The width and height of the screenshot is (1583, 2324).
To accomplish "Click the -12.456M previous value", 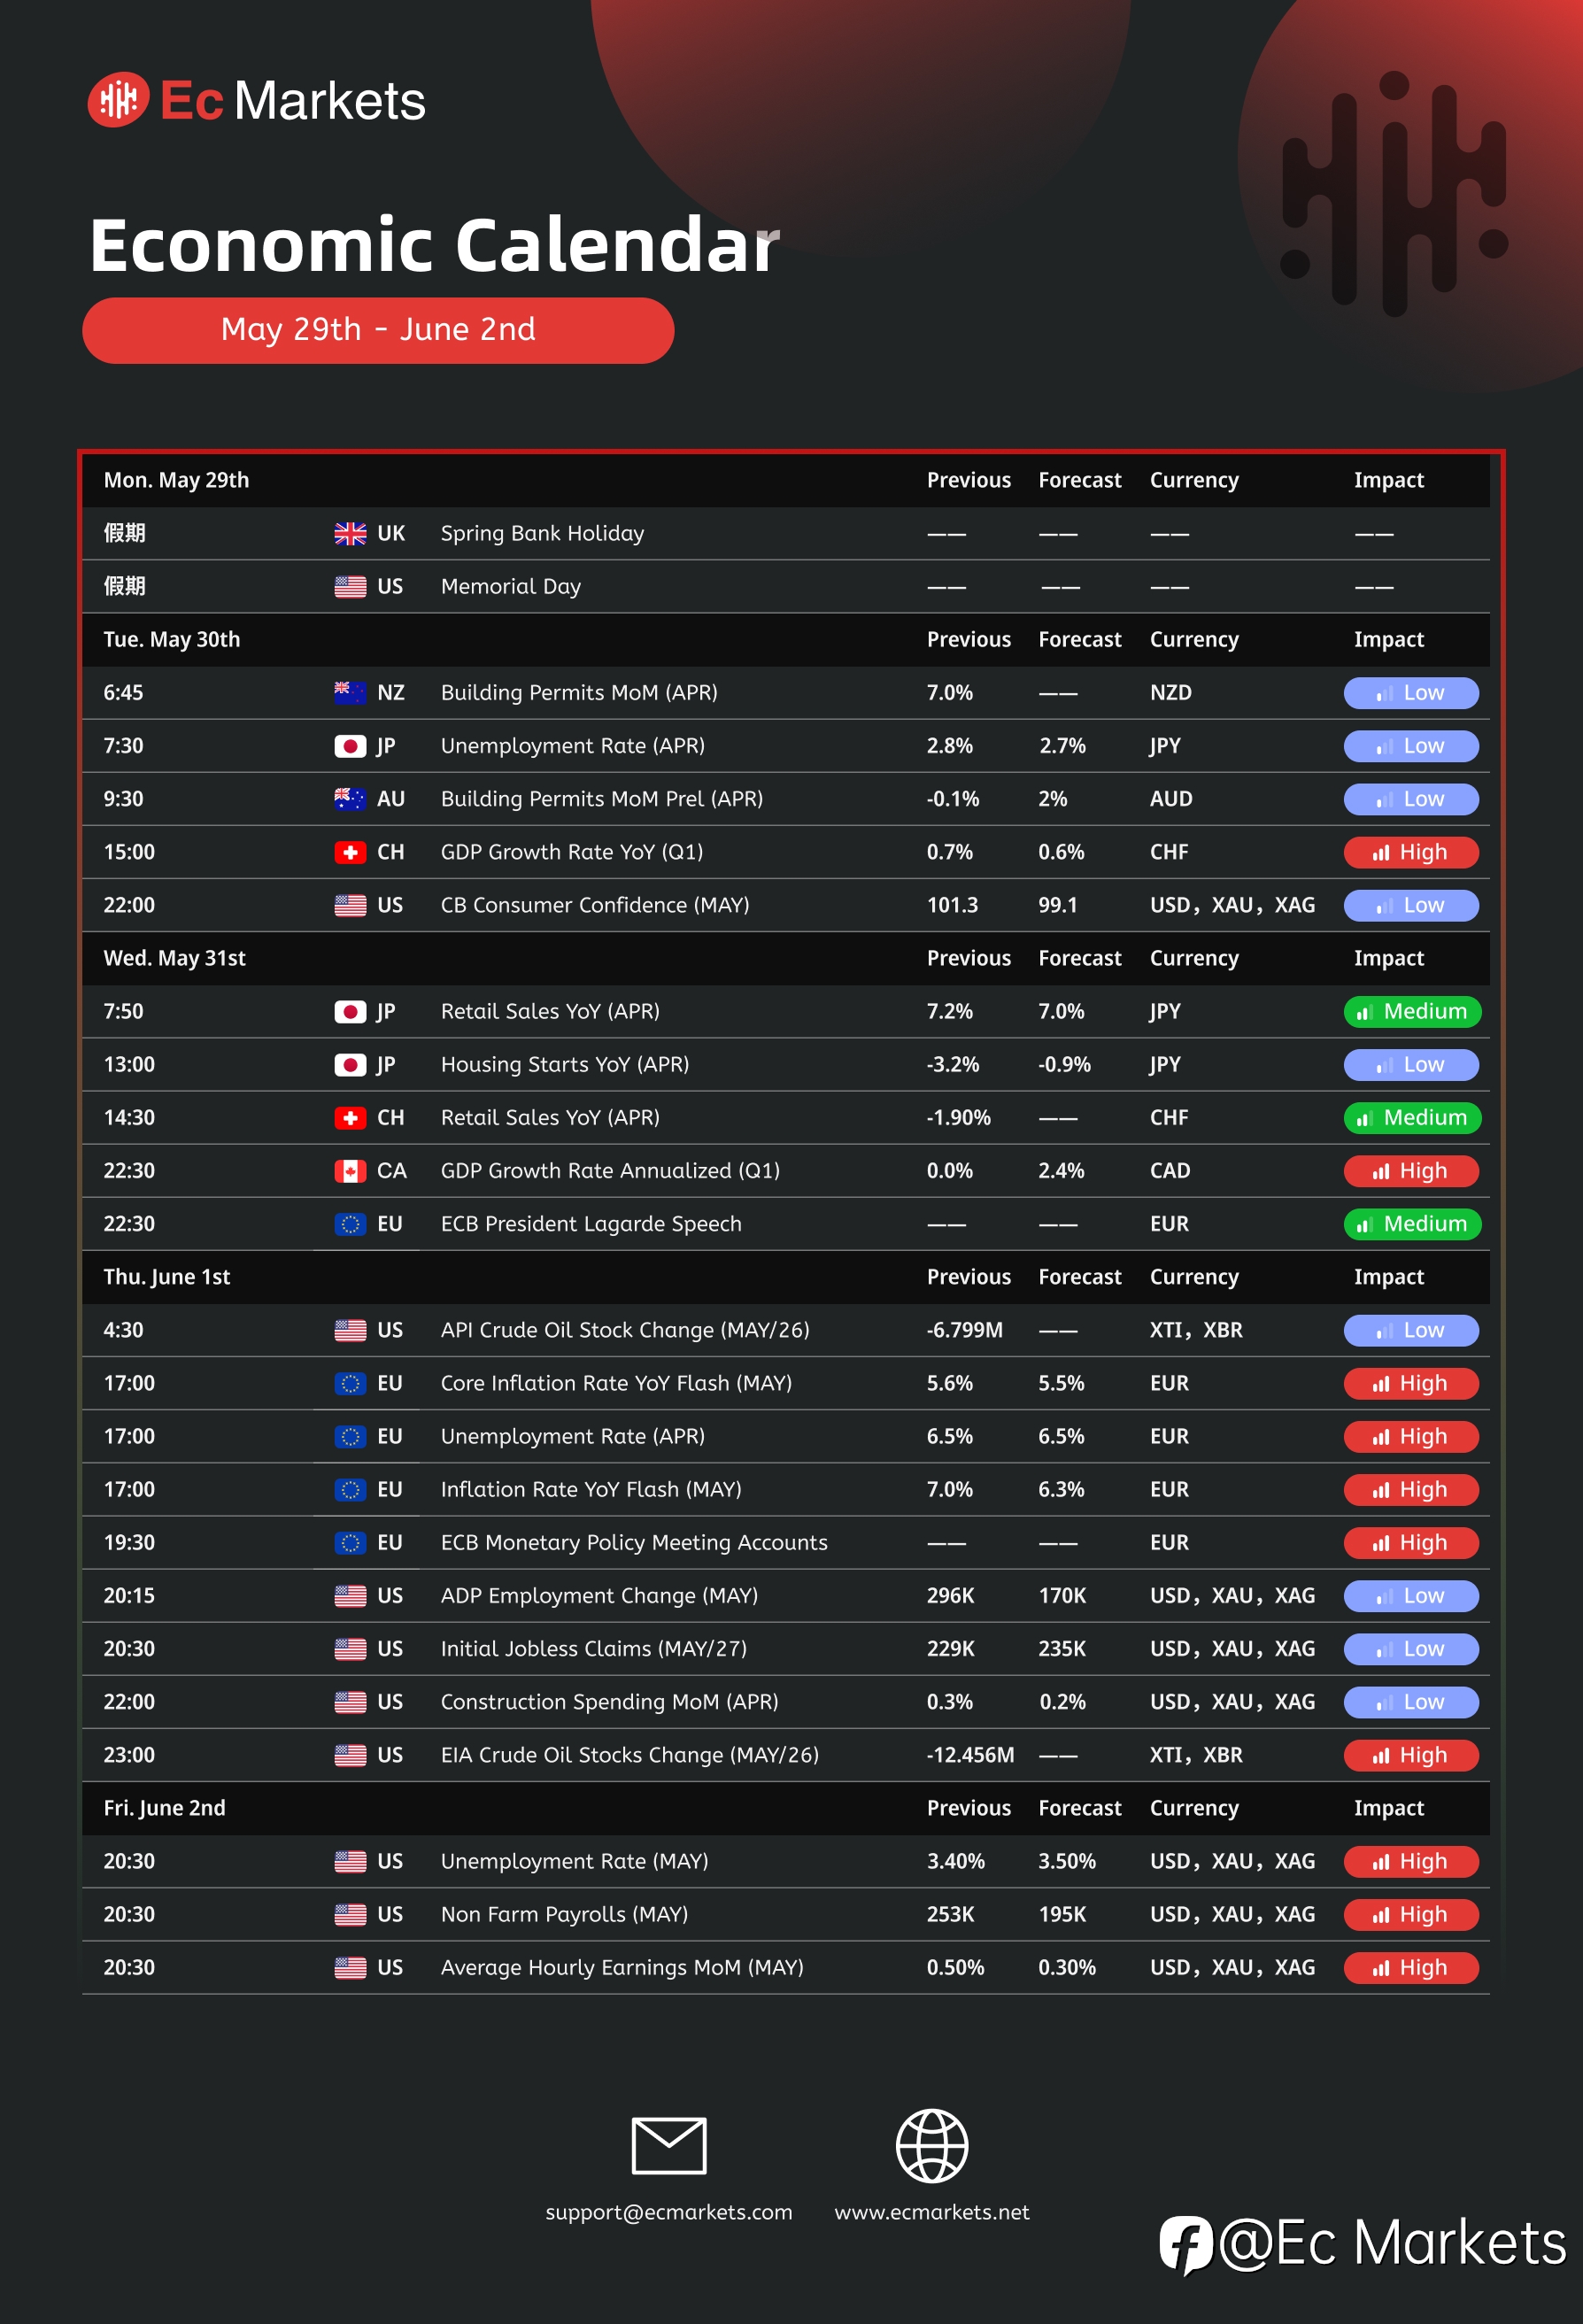I will (x=970, y=1755).
